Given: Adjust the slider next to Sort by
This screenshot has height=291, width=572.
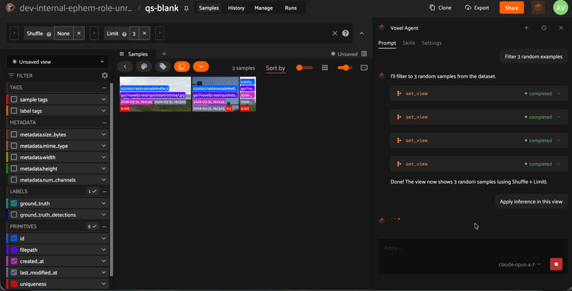Looking at the screenshot, I should [x=305, y=68].
